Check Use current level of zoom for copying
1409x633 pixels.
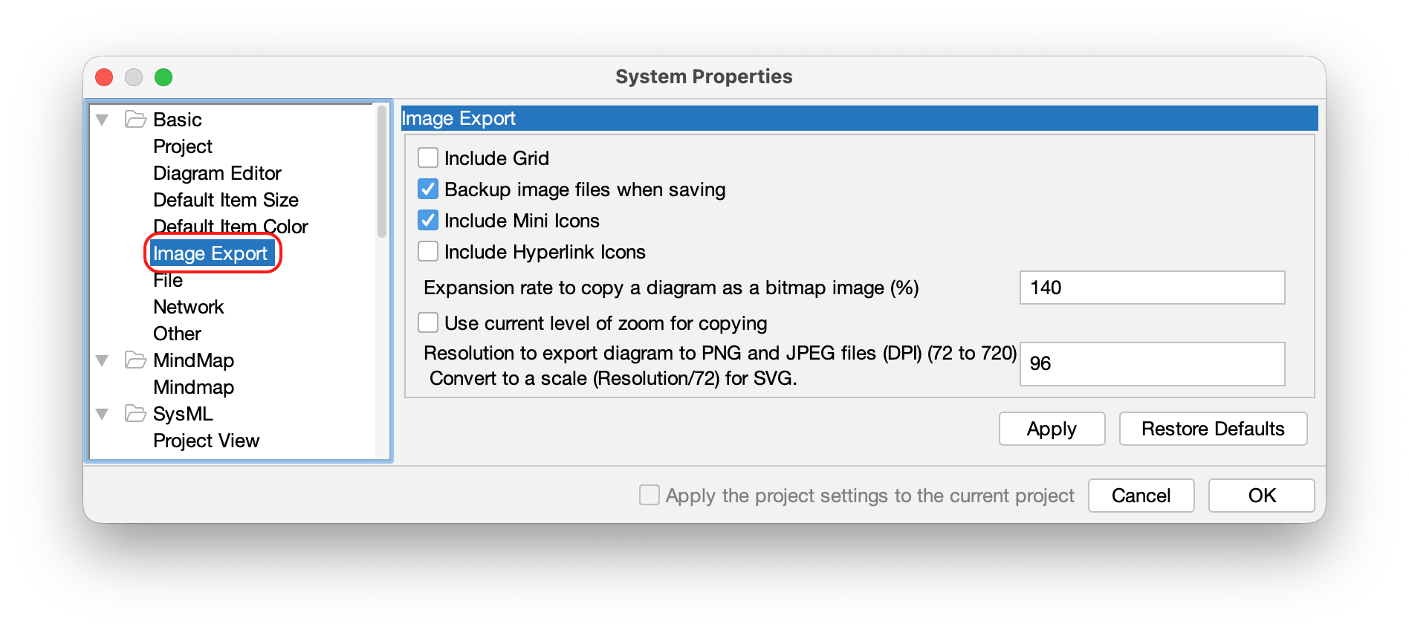427,322
